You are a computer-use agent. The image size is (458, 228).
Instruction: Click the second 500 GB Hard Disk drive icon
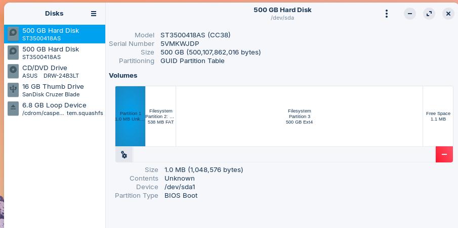click(13, 52)
